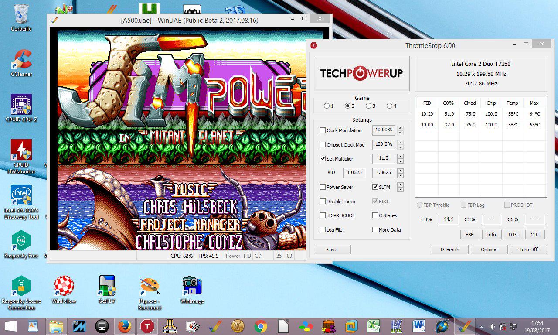Click the TechPowerUp logo banner

pos(361,73)
